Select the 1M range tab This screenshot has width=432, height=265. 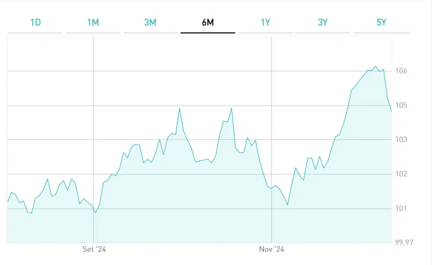[x=93, y=23]
